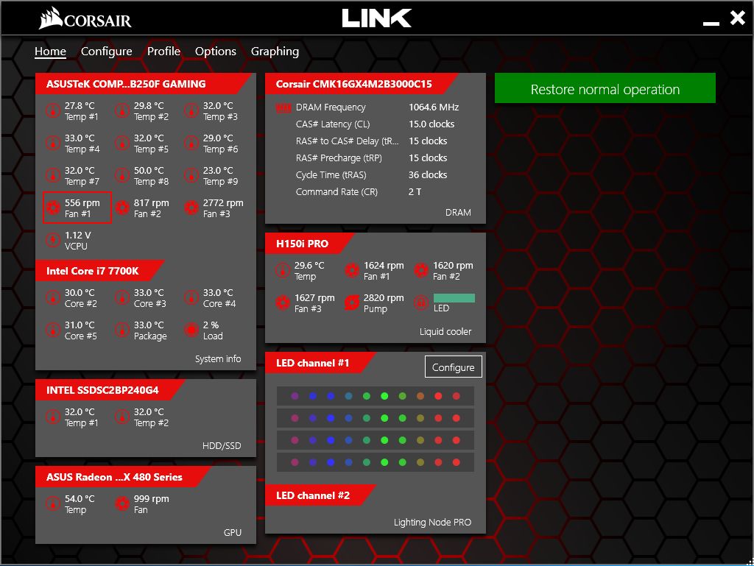The width and height of the screenshot is (754, 566).
Task: Click the Radeon GPU Temp icon
Action: tap(53, 504)
